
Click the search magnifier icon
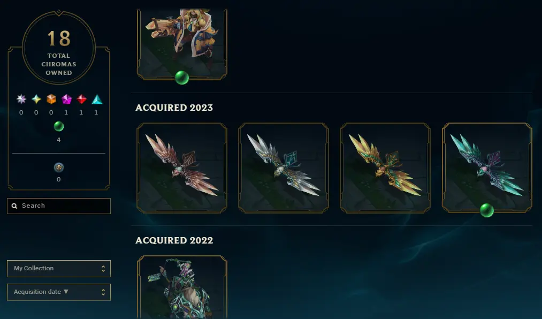pos(14,206)
